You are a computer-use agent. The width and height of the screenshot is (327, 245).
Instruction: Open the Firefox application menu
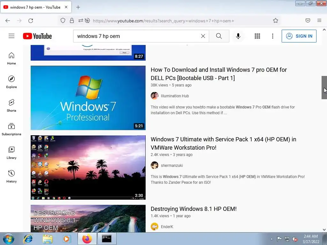pyautogui.click(x=319, y=20)
